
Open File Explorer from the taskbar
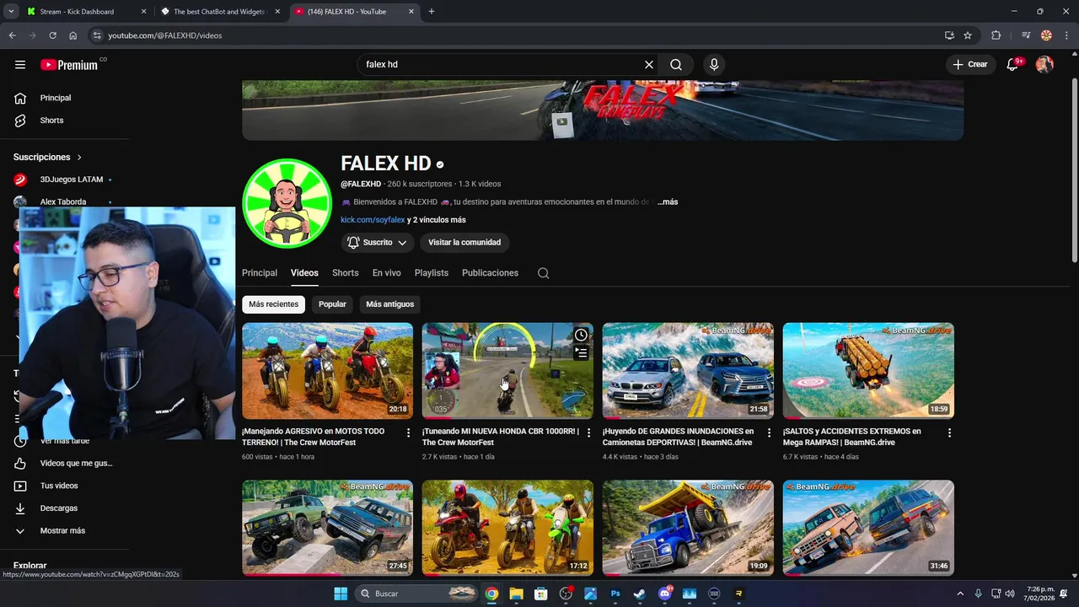coord(516,594)
